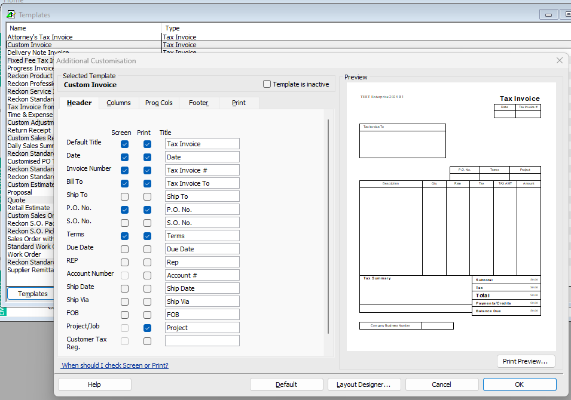The width and height of the screenshot is (571, 400).
Task: Open Print Preview
Action: [526, 361]
